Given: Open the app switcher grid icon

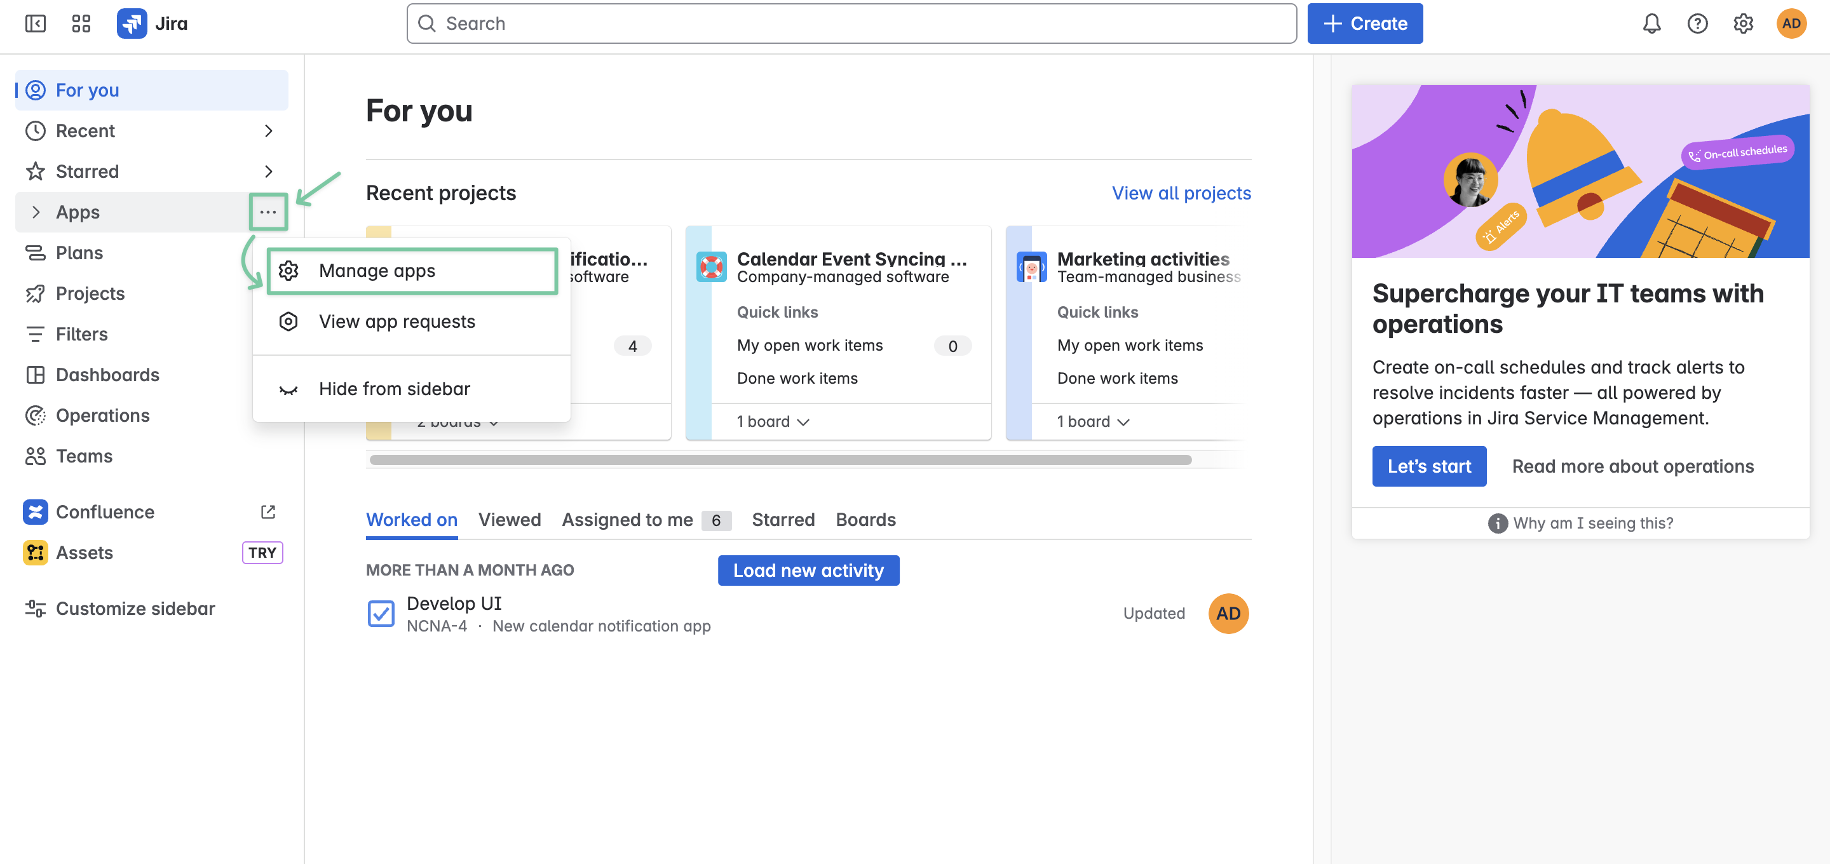Looking at the screenshot, I should pyautogui.click(x=81, y=24).
